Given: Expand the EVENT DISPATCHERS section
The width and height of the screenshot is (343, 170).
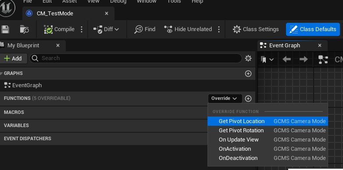Looking at the screenshot, I should [x=28, y=138].
